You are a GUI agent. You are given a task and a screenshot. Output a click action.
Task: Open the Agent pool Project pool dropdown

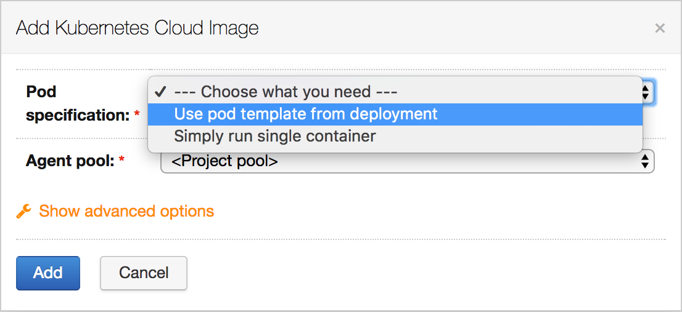click(x=408, y=161)
